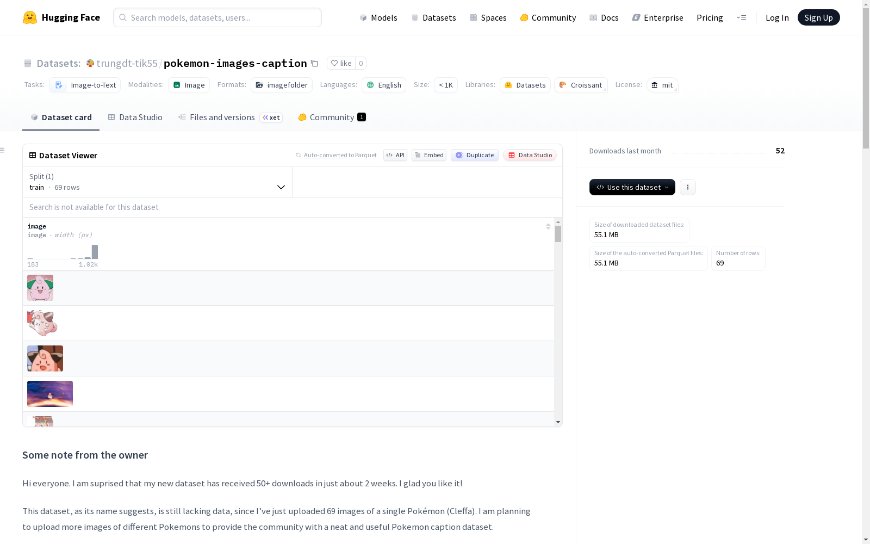Click the Sign Up button

tap(819, 17)
